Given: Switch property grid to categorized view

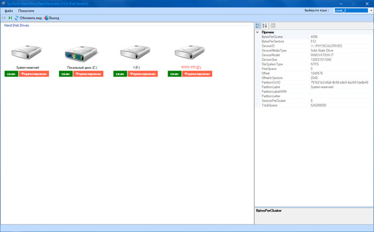Looking at the screenshot, I should (258, 26).
